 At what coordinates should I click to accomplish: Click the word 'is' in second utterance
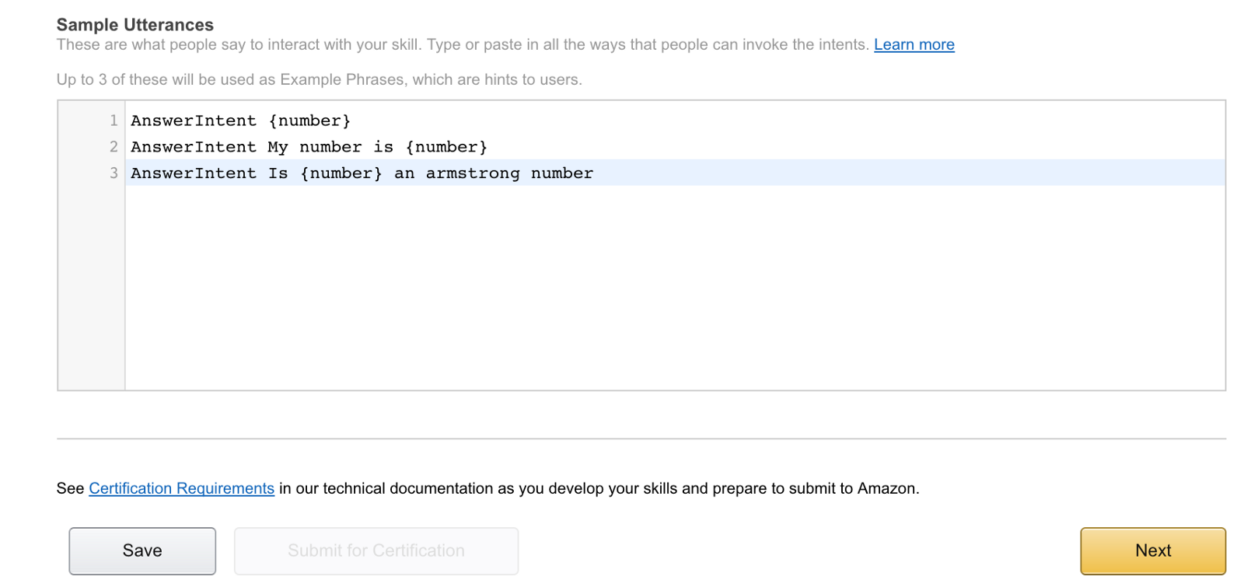(383, 148)
